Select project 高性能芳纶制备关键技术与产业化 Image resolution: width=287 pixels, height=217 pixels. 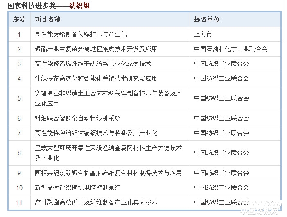pyautogui.click(x=81, y=34)
